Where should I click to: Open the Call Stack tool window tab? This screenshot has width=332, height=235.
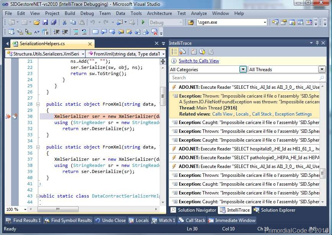tap(192, 220)
